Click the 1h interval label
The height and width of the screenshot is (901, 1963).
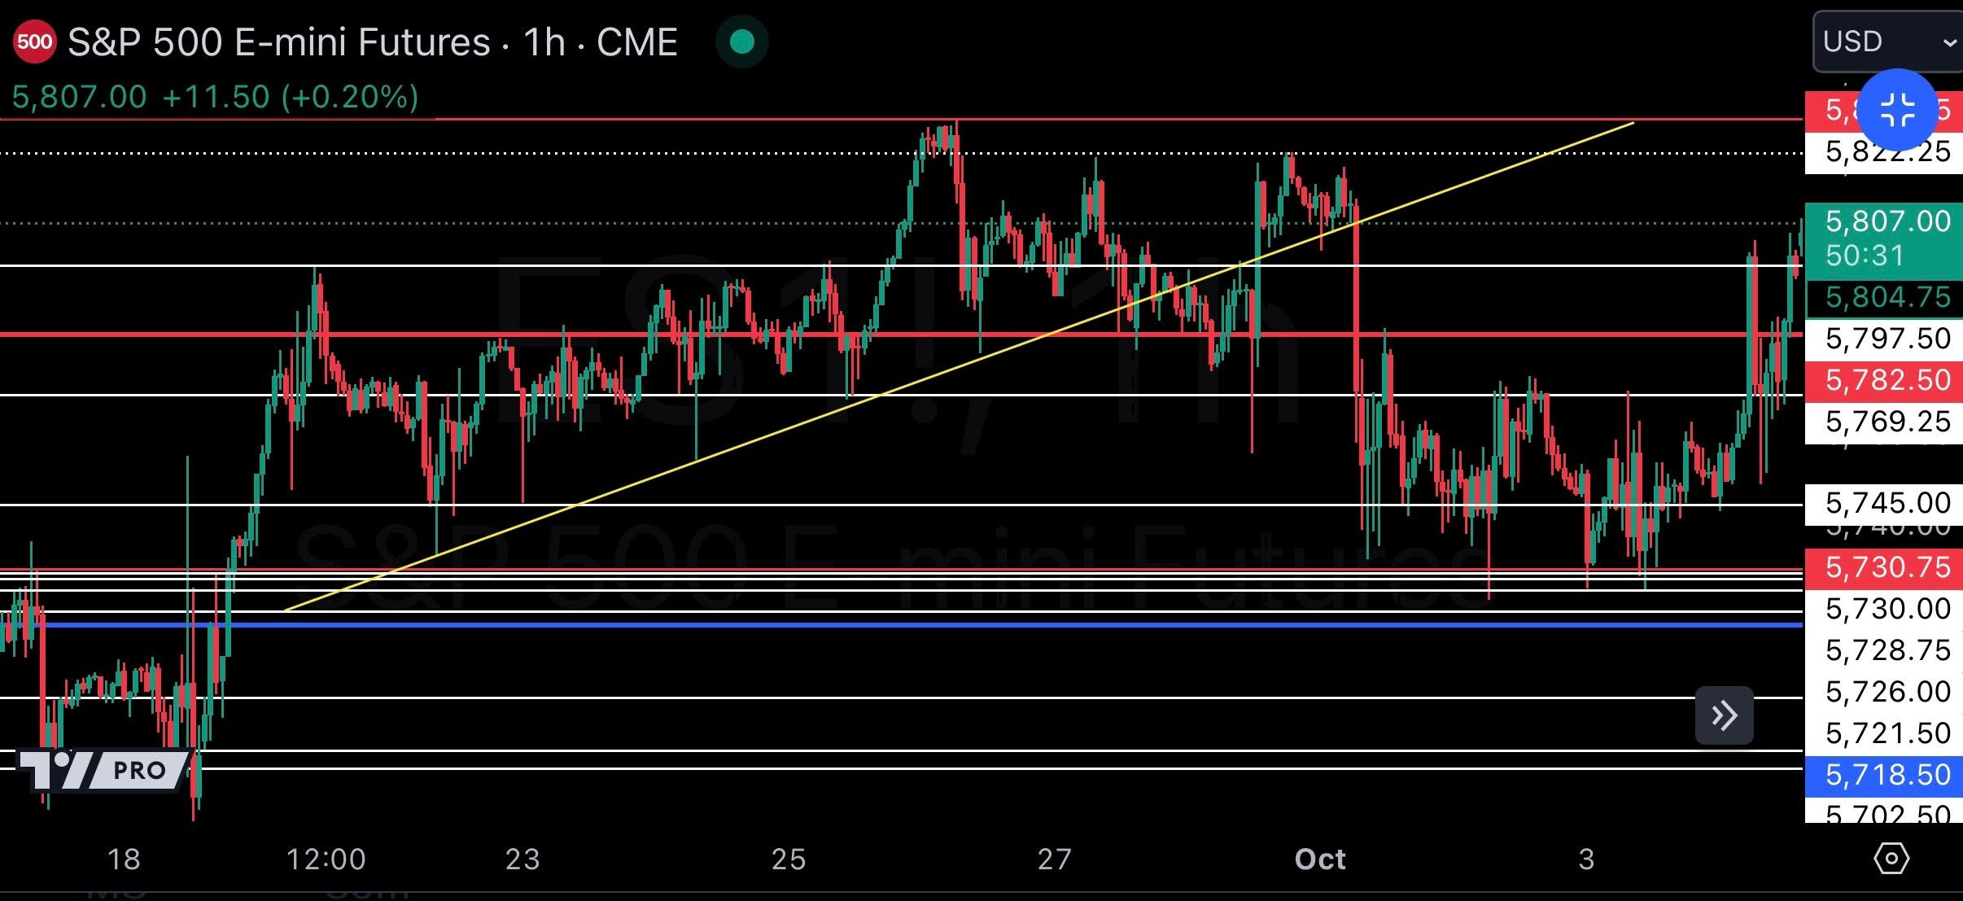point(544,42)
